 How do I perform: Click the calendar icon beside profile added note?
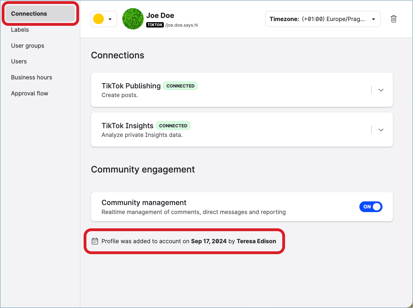pos(95,241)
